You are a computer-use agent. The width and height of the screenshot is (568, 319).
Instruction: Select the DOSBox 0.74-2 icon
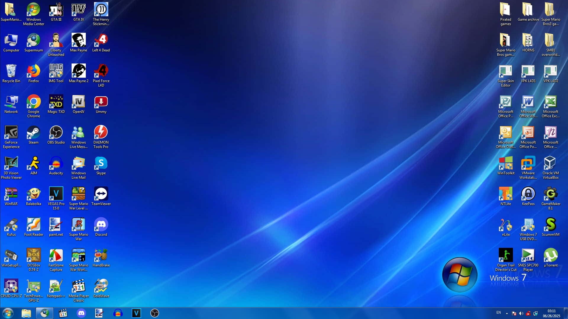click(x=33, y=260)
